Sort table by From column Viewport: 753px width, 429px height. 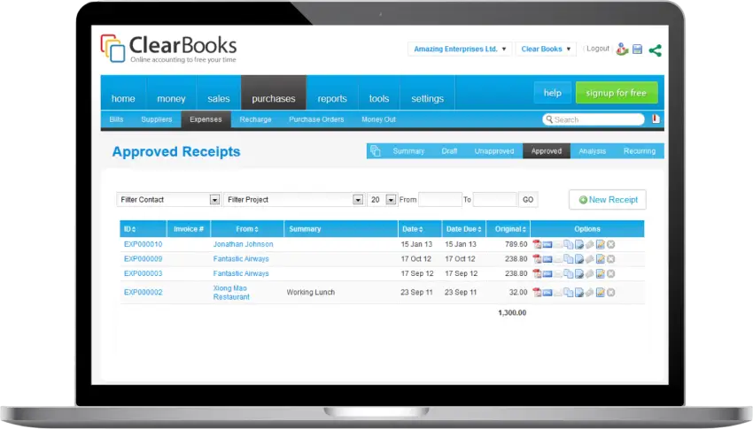pos(247,229)
